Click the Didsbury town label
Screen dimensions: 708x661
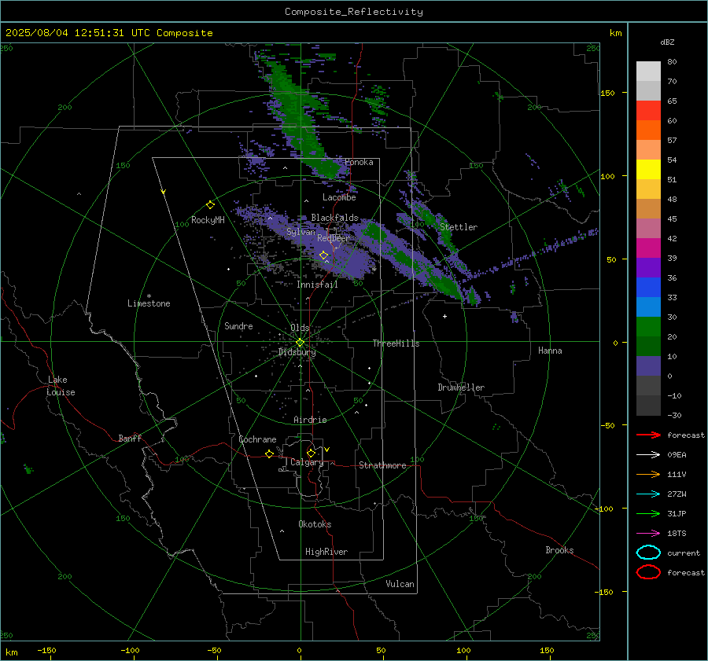tap(297, 352)
